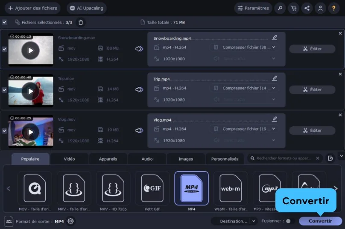The width and height of the screenshot is (345, 229).
Task: Rename Snowboarding.mp4 with pencil icon
Action: tap(275, 38)
